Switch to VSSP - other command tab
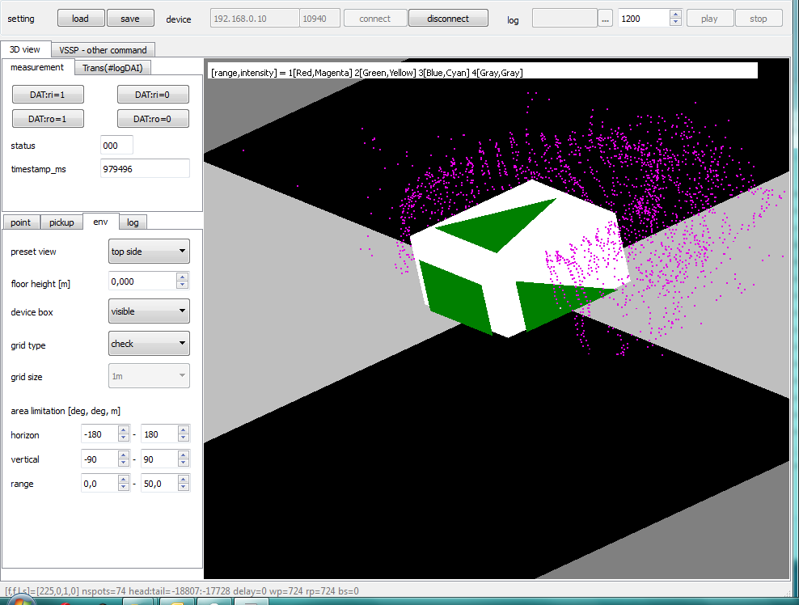The width and height of the screenshot is (799, 605). click(103, 50)
